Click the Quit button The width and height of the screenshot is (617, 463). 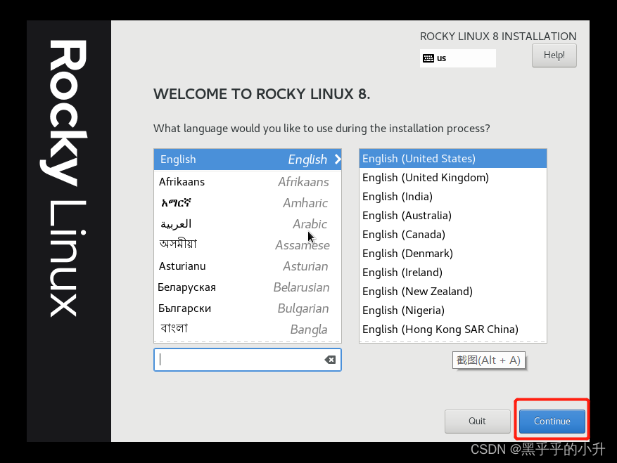click(x=477, y=421)
